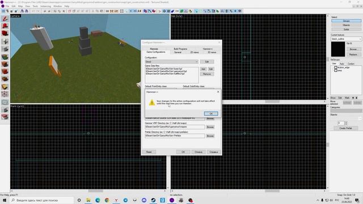Set selection mode to Objects

click(x=346, y=25)
